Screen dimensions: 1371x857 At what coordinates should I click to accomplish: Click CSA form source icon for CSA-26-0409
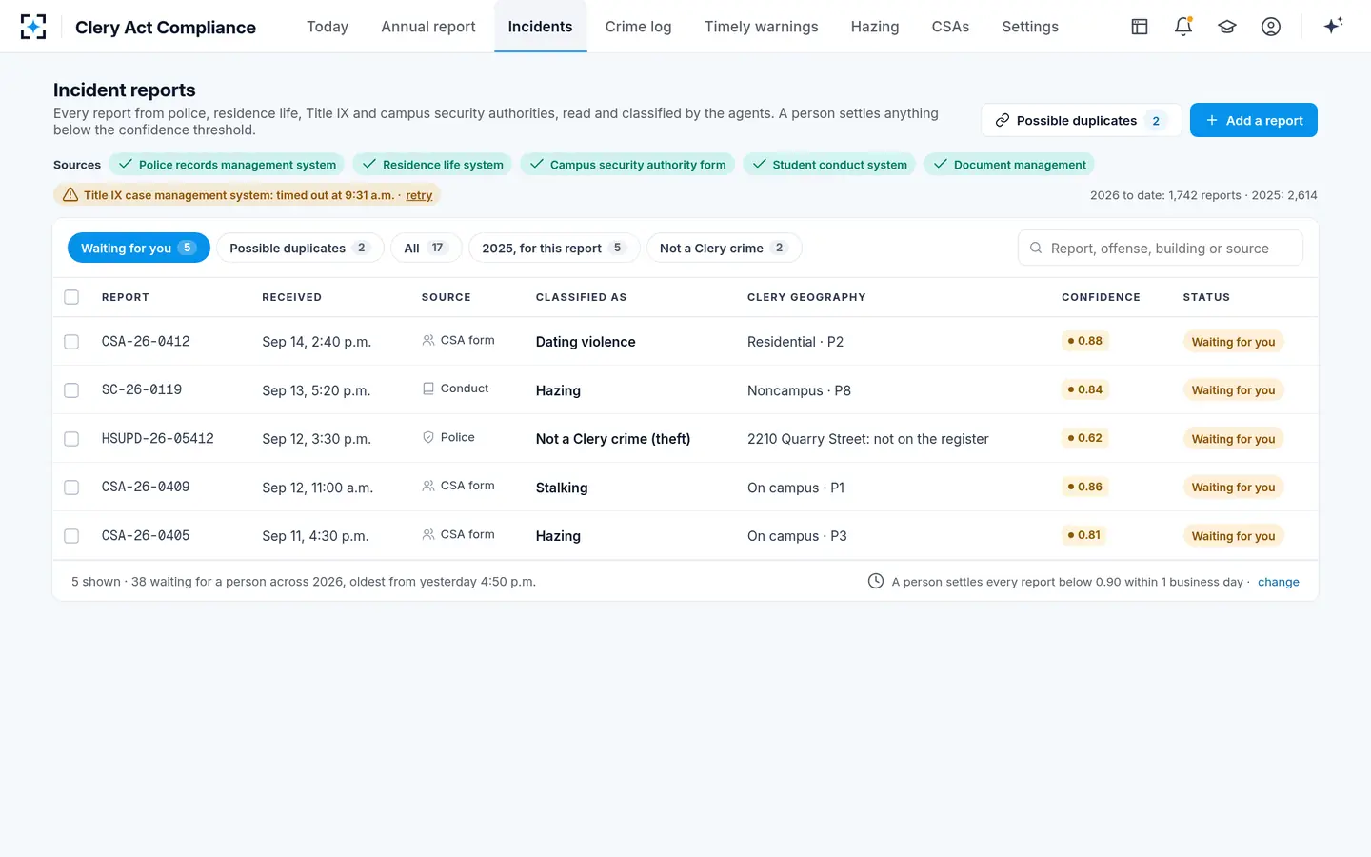(x=428, y=486)
